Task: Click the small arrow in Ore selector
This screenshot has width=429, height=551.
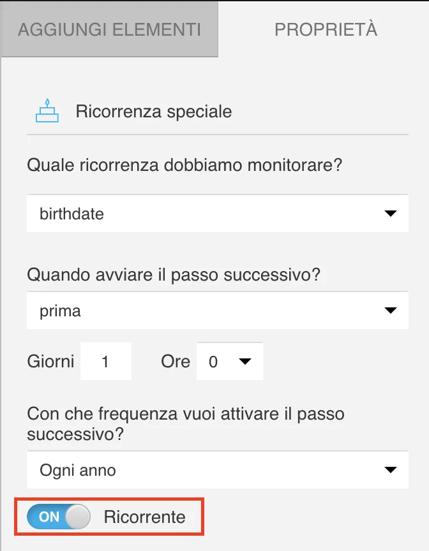Action: pyautogui.click(x=245, y=361)
